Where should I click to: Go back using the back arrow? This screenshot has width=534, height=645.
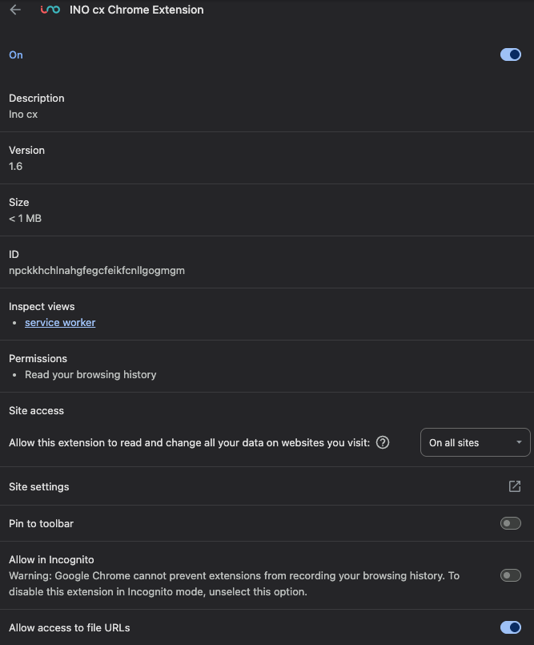coord(15,10)
